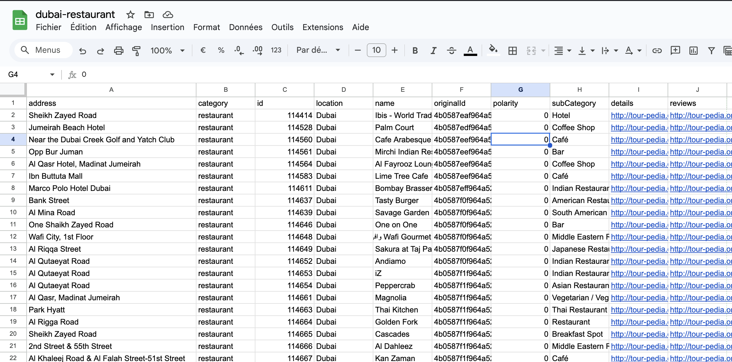Open the Données menu
The image size is (732, 362).
(245, 27)
